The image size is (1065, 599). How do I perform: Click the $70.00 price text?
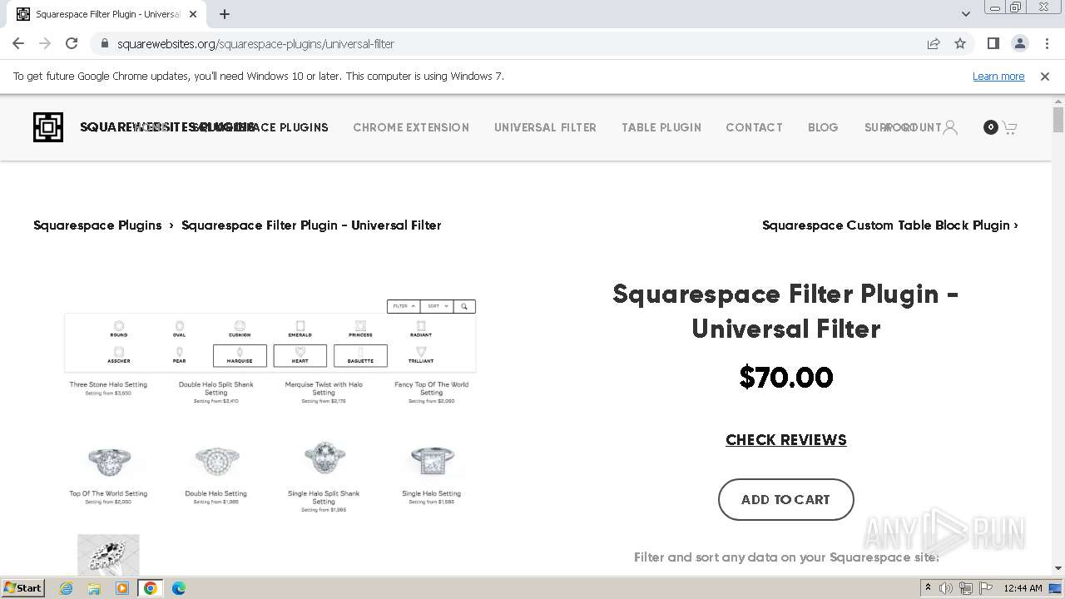click(786, 378)
